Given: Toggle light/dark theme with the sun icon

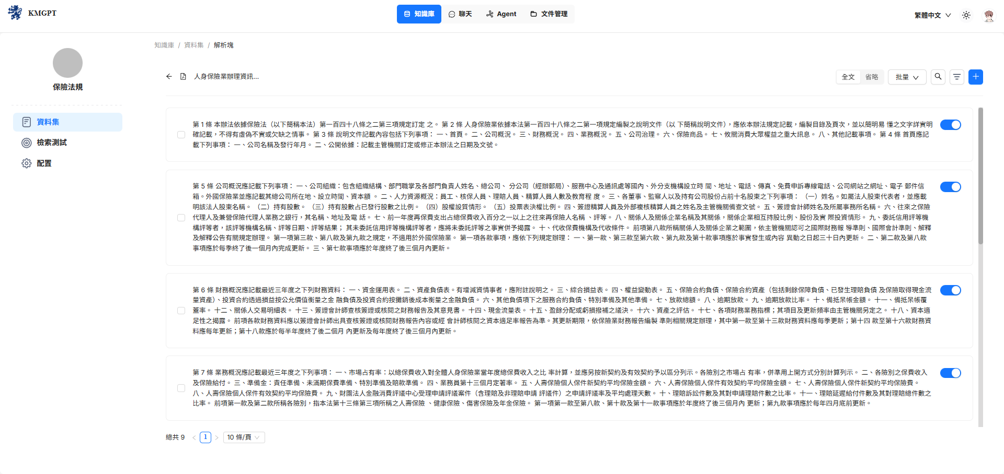Looking at the screenshot, I should coord(966,15).
